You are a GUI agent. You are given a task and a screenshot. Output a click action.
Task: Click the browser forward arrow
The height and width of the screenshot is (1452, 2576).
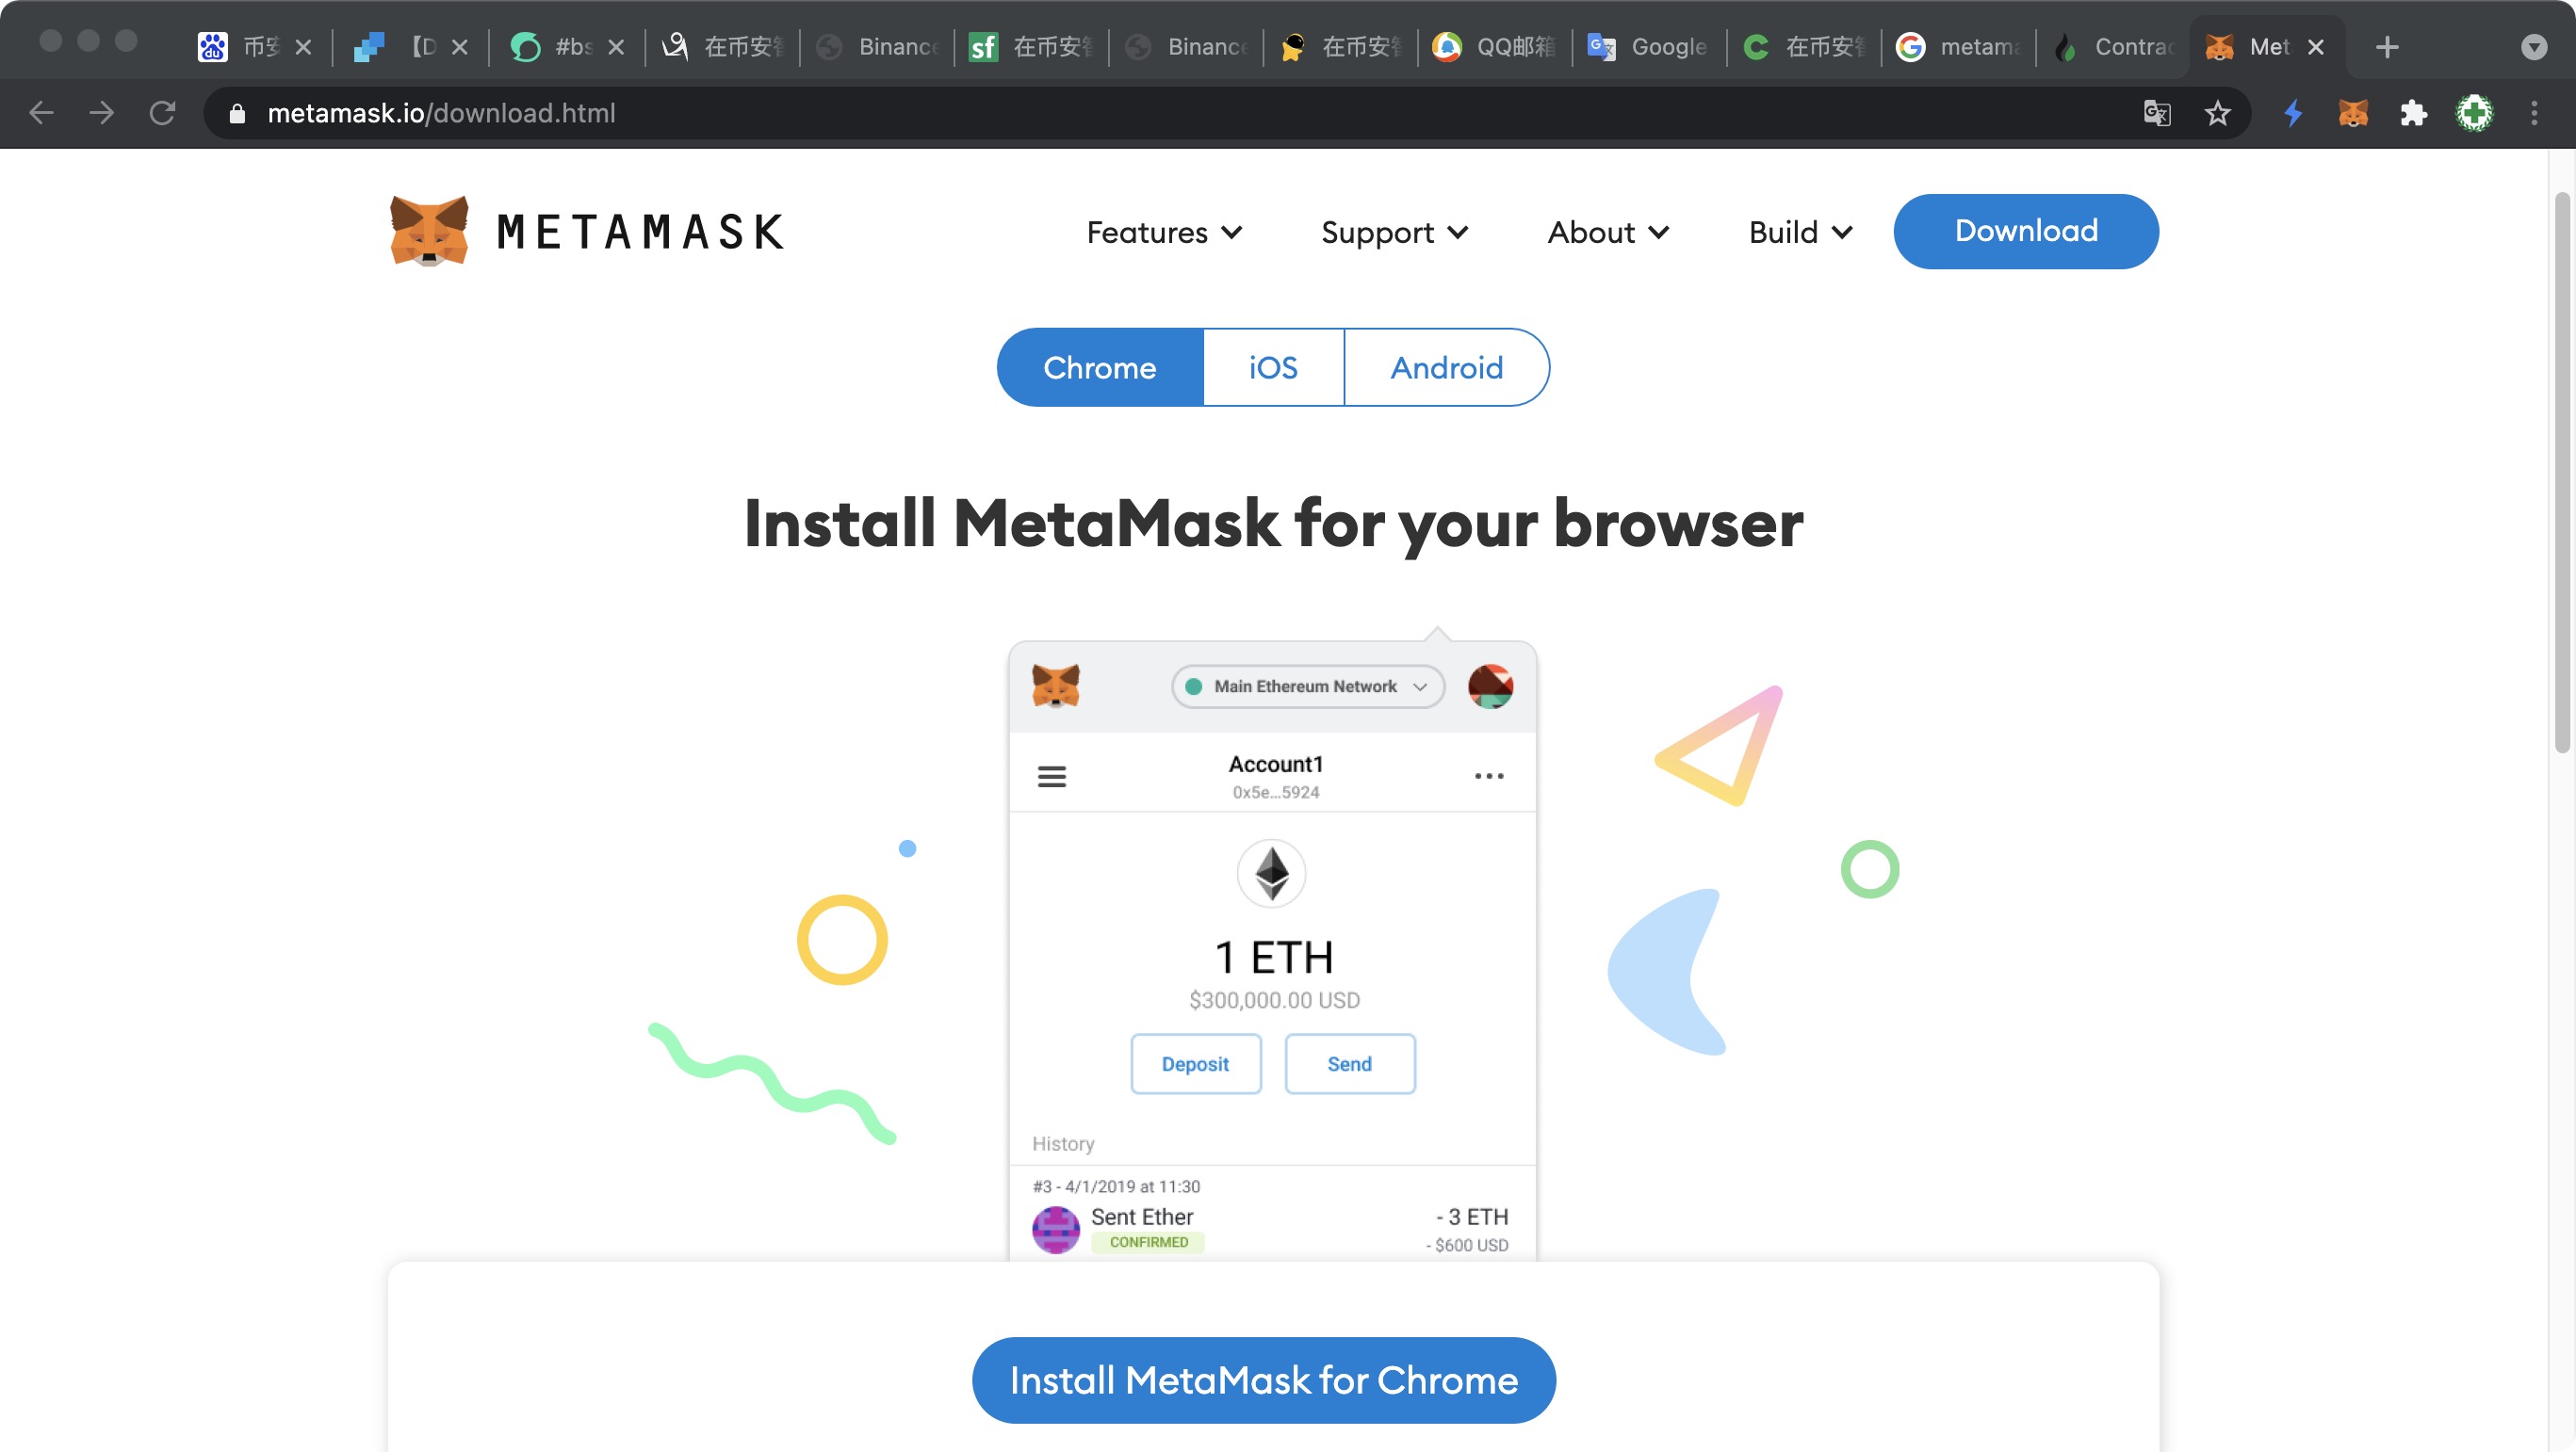pyautogui.click(x=101, y=113)
